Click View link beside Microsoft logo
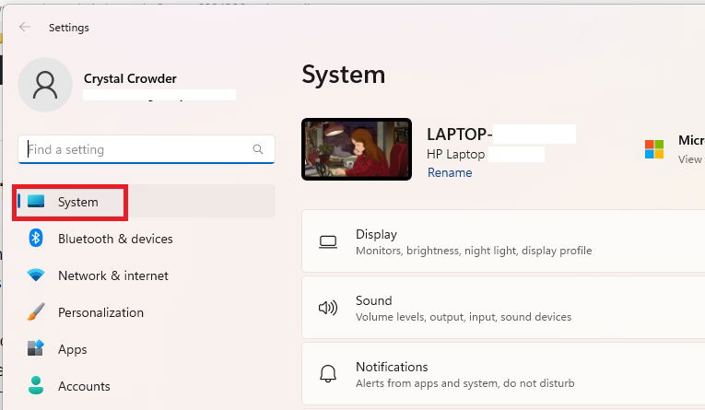The width and height of the screenshot is (705, 410). (x=690, y=159)
